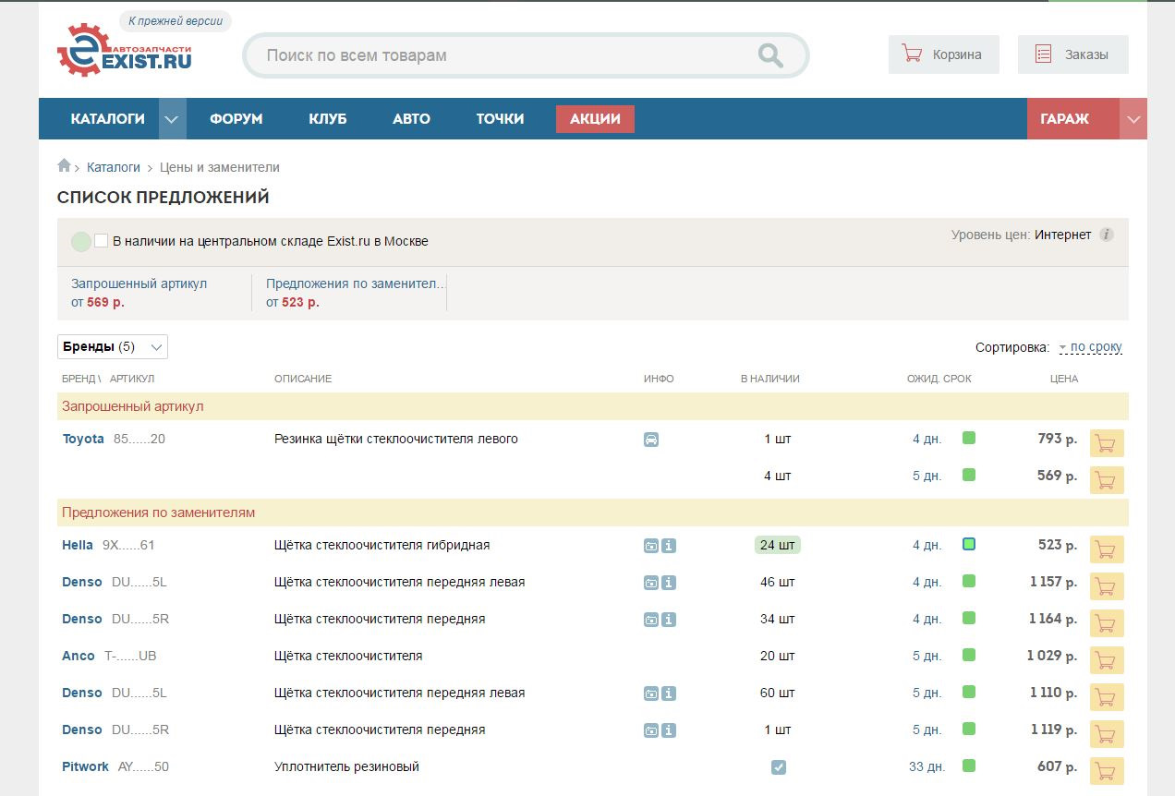Add Denso 1 157 р. item to cart
Screen dimensions: 1175x796
click(x=1107, y=586)
